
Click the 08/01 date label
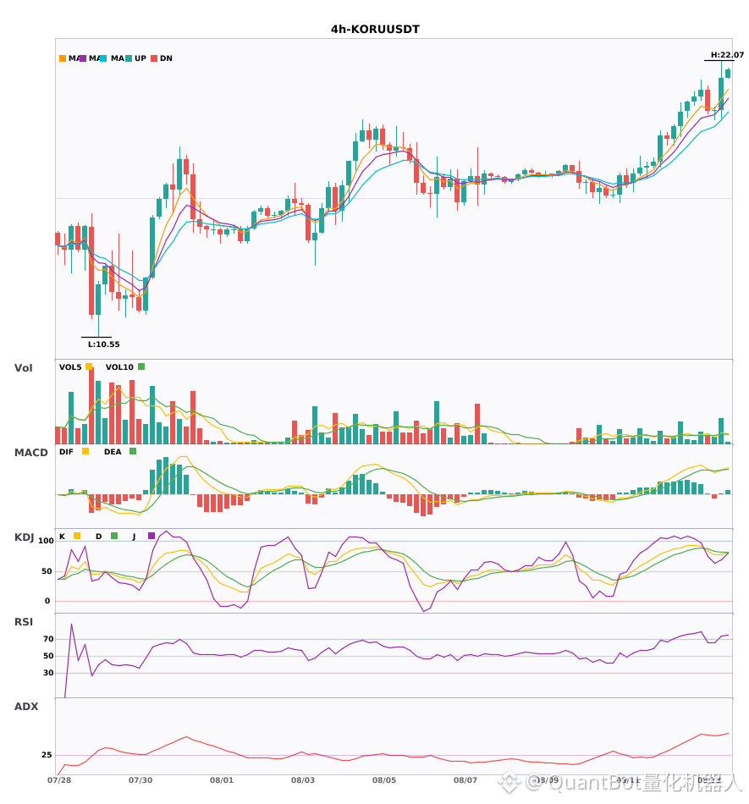[x=222, y=780]
